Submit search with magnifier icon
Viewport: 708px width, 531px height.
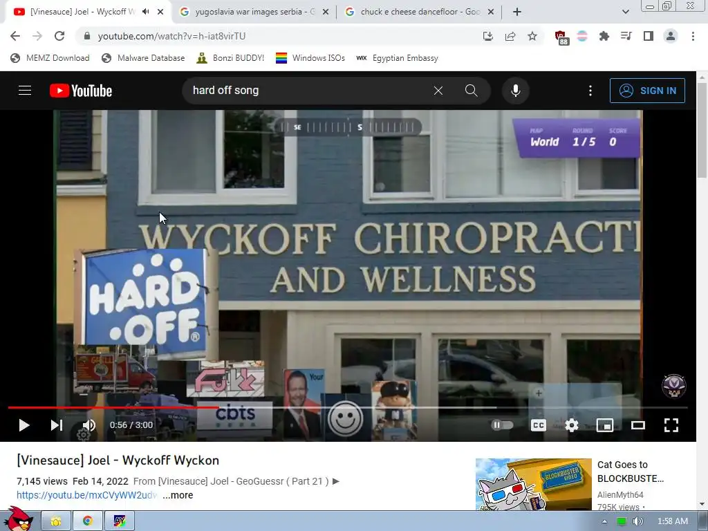point(471,91)
